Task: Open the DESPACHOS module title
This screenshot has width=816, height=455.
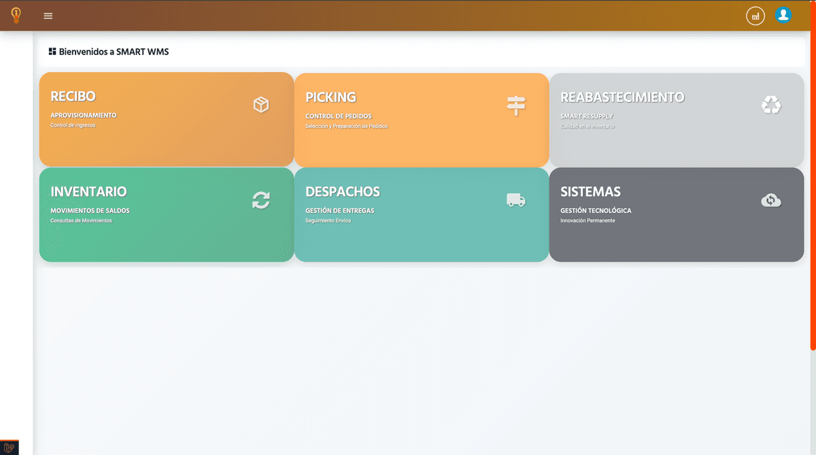Action: 343,192
